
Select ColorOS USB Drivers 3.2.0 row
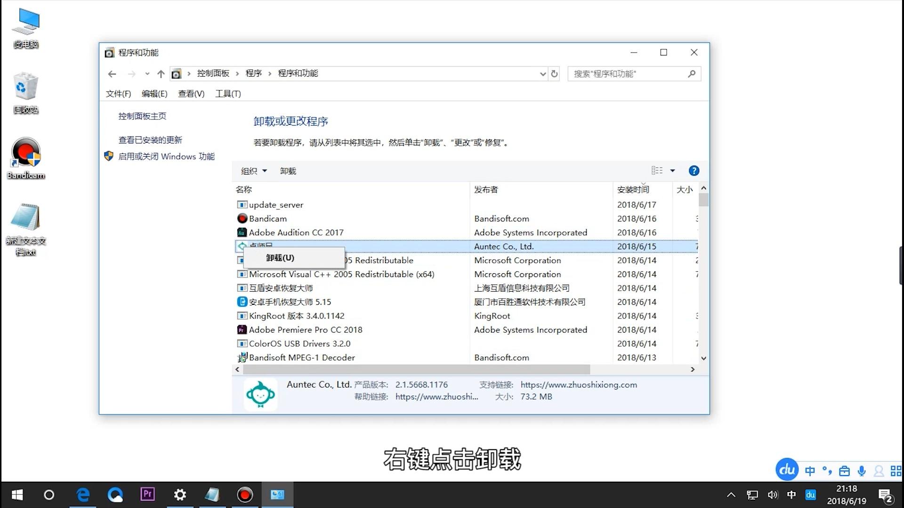click(466, 344)
